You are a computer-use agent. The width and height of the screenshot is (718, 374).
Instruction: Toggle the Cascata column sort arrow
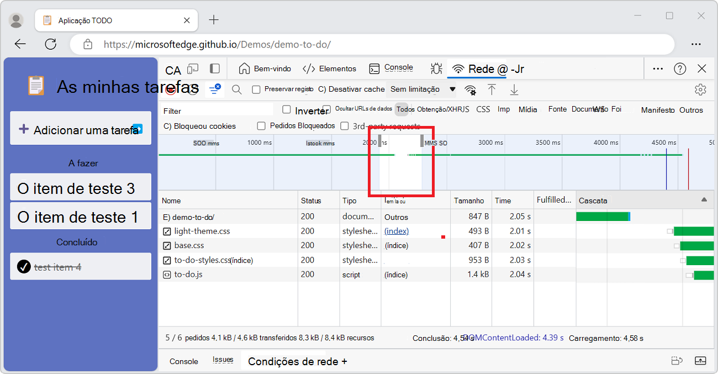pyautogui.click(x=704, y=200)
